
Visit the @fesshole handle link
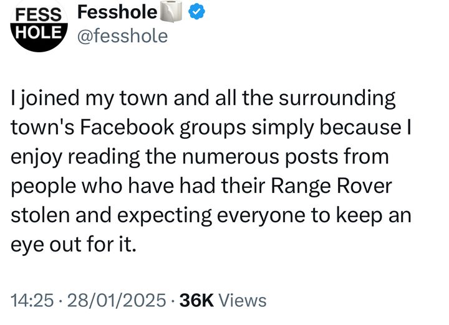[x=123, y=36]
